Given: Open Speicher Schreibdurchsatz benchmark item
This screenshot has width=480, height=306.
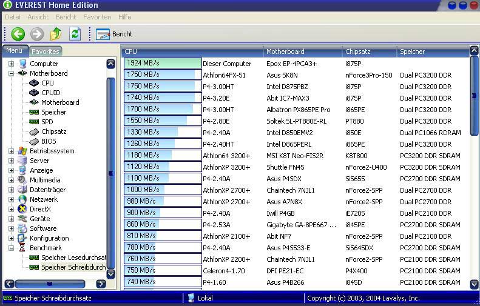Looking at the screenshot, I should (x=73, y=267).
